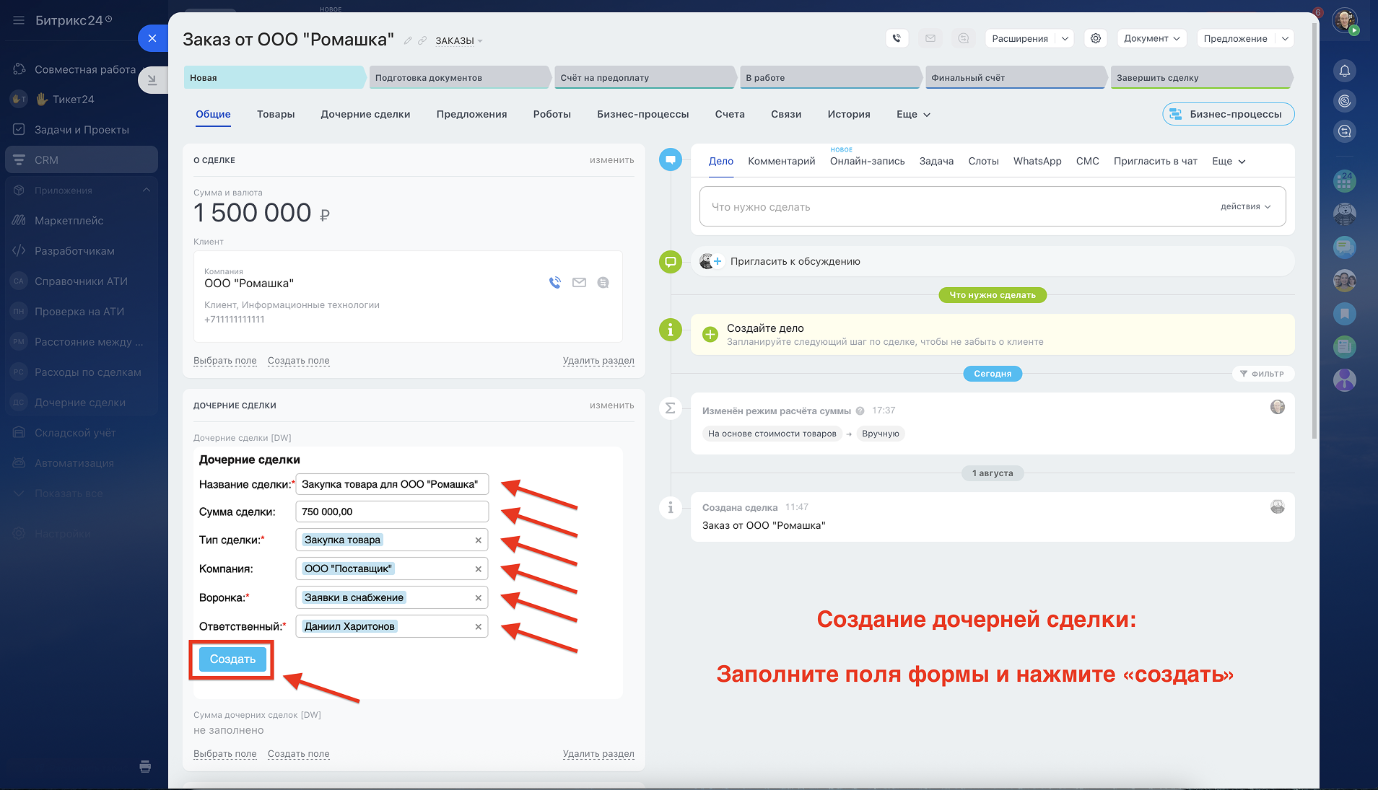
Task: Open the "Еще" tabs dropdown
Action: pos(913,115)
